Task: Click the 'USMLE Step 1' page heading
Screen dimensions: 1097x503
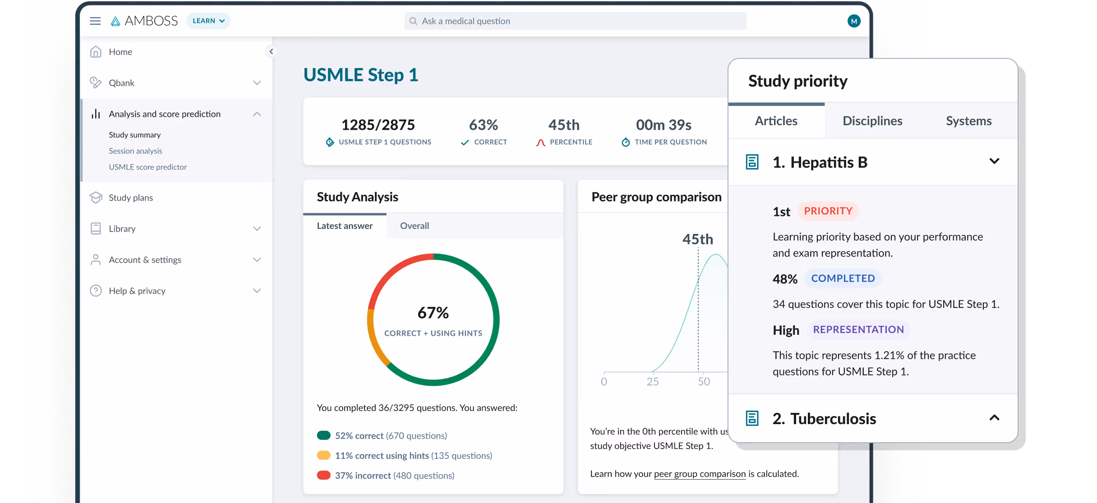Action: tap(361, 75)
